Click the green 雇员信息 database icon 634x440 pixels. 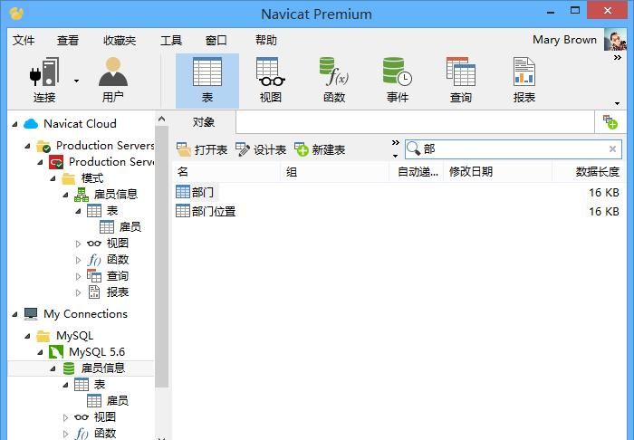(69, 368)
